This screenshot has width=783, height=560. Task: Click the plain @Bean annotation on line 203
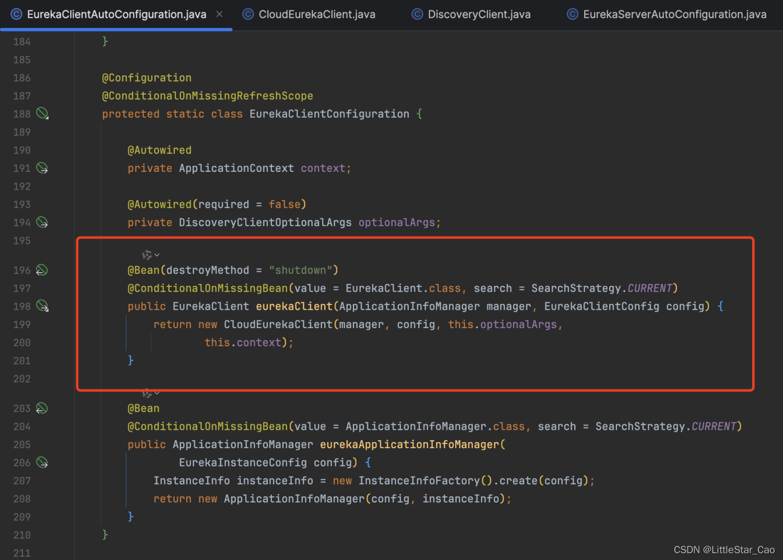[144, 409]
